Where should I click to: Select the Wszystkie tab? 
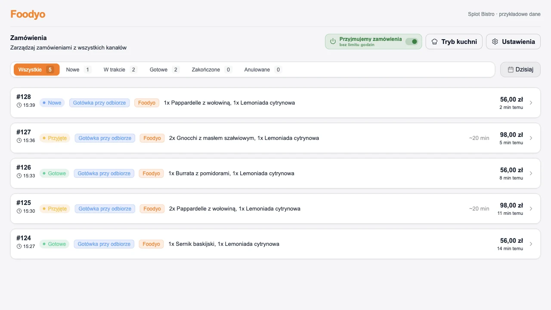coord(37,69)
